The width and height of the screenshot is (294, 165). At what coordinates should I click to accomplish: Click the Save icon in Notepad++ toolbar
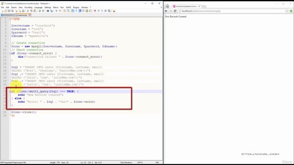[9, 11]
